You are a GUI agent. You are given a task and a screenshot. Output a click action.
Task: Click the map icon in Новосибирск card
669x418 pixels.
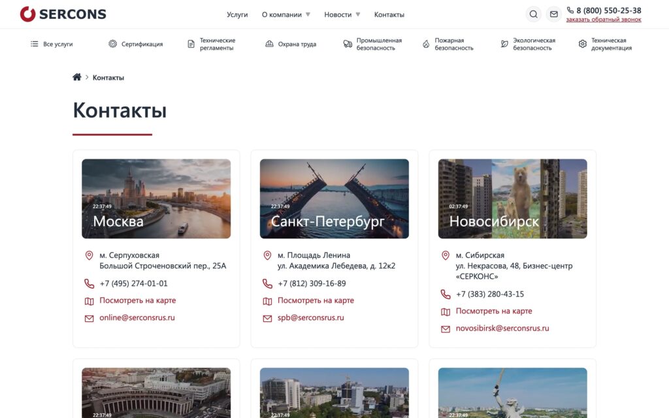tap(446, 312)
